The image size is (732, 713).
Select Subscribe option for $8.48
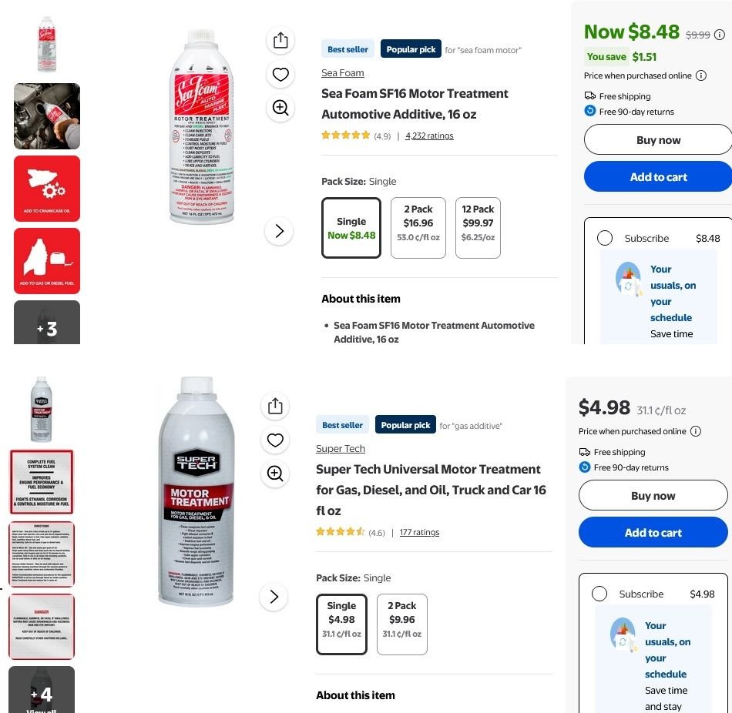coord(605,238)
